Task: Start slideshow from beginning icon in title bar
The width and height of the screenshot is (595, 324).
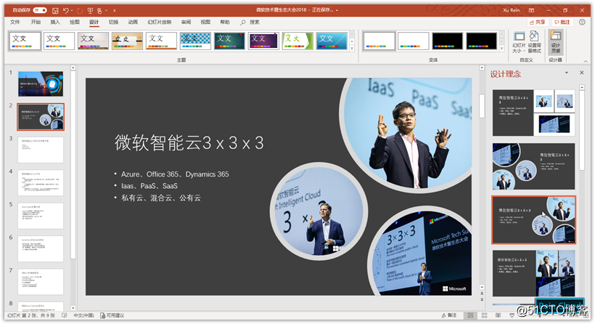Action: 90,11
